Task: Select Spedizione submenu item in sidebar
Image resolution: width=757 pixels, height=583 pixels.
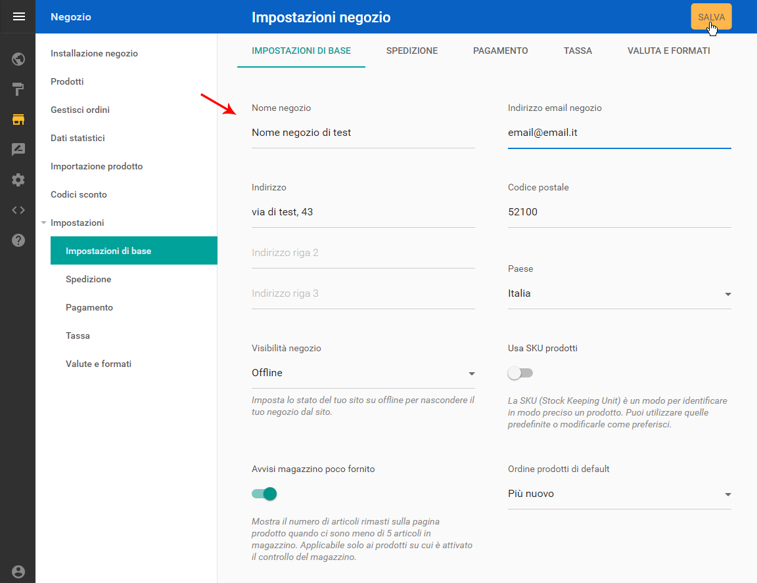Action: coord(88,279)
